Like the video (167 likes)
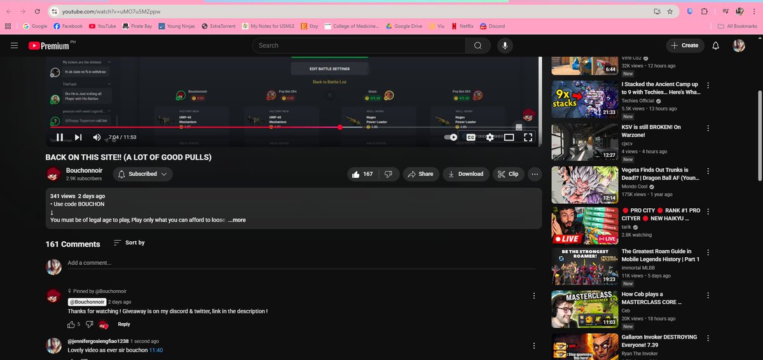This screenshot has width=763, height=360. (364, 174)
